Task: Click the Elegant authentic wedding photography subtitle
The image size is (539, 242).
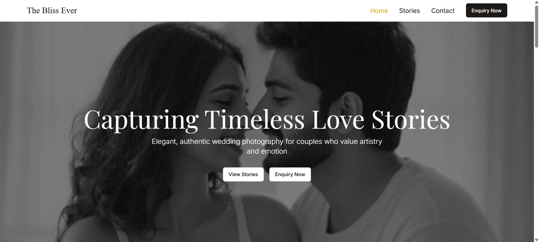Action: tap(267, 146)
